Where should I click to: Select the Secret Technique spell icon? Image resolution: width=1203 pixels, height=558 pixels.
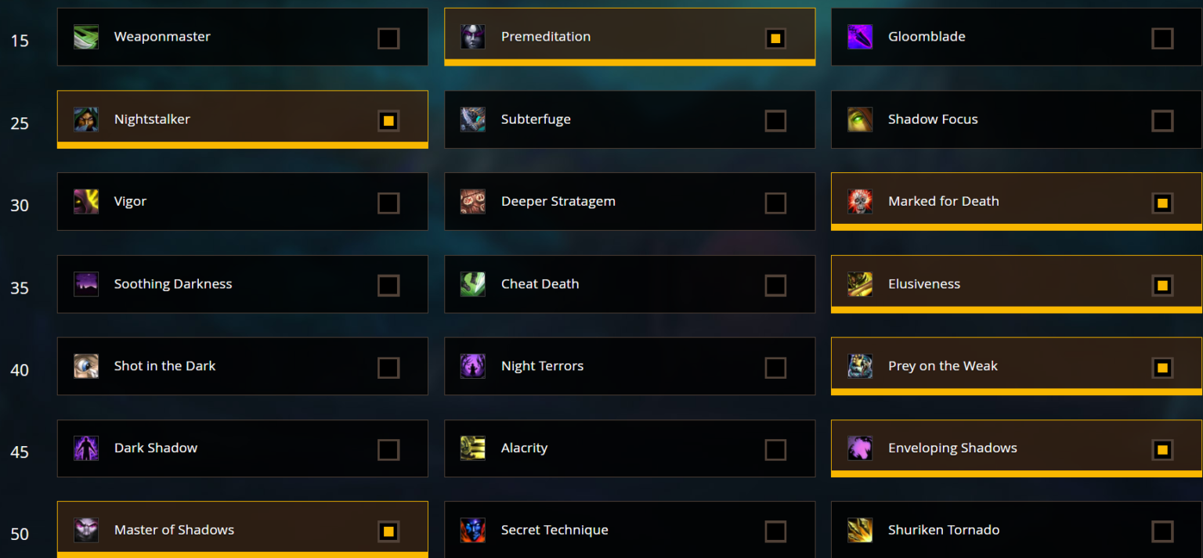pyautogui.click(x=473, y=530)
